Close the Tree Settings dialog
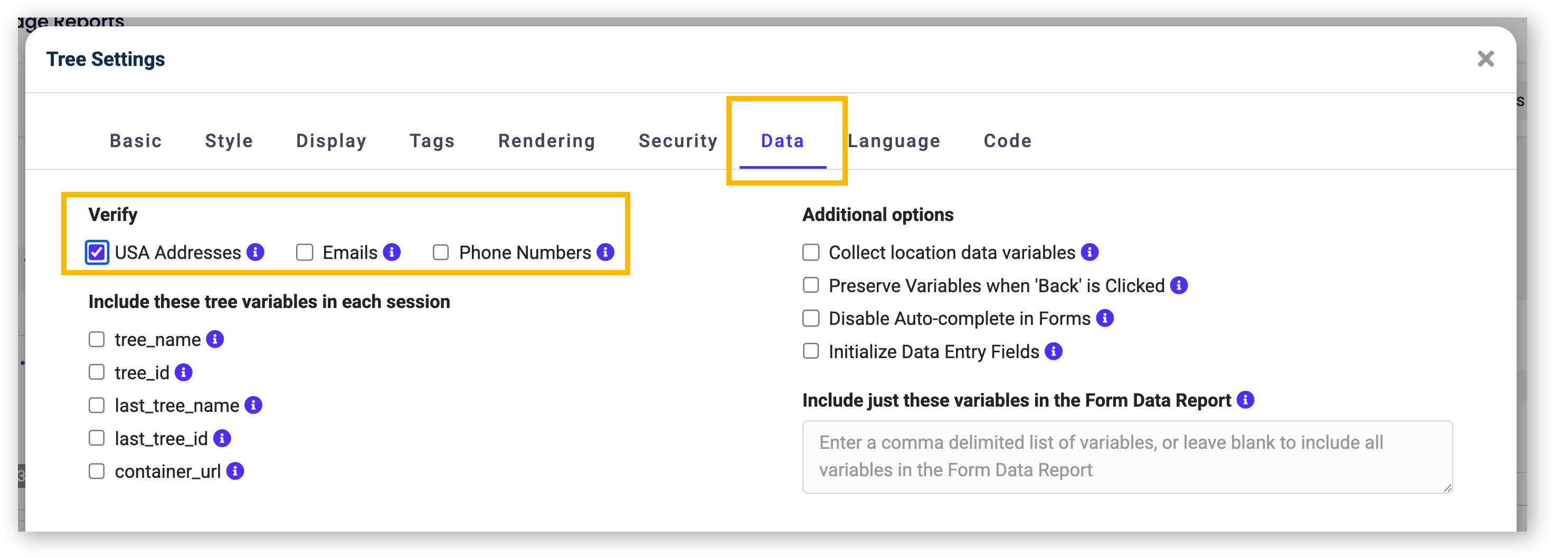The image size is (1553, 558). pos(1485,59)
